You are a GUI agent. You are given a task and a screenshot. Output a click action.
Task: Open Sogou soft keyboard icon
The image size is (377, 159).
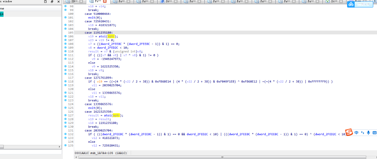coord(374,133)
